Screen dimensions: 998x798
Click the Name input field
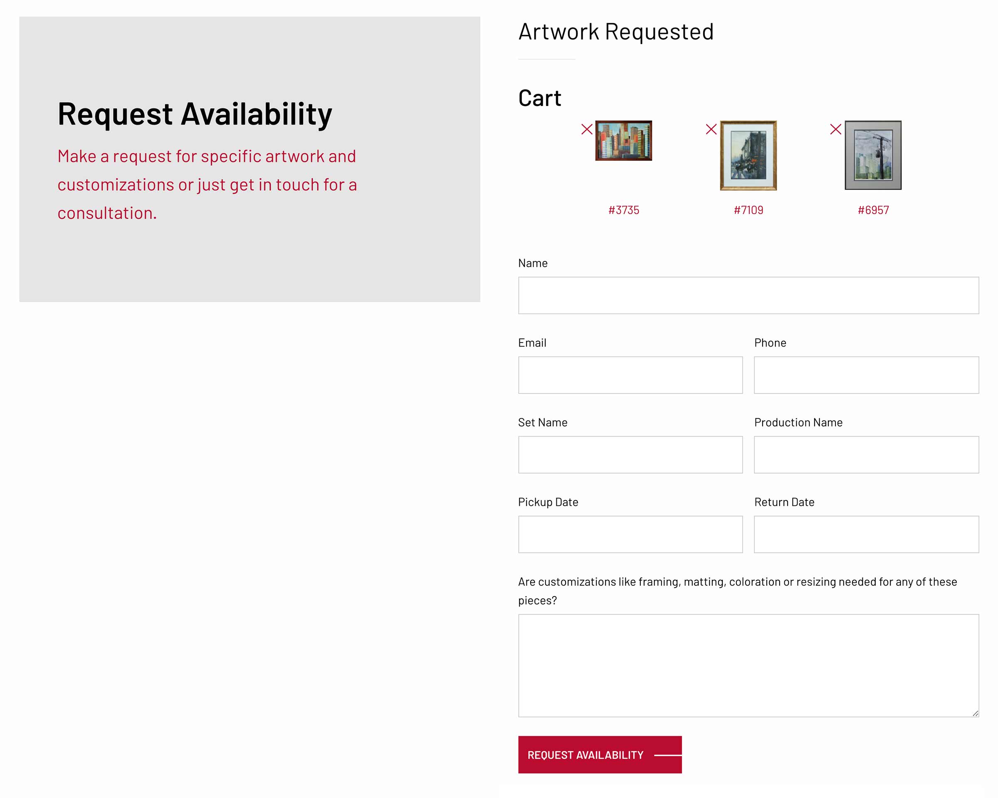[748, 294]
